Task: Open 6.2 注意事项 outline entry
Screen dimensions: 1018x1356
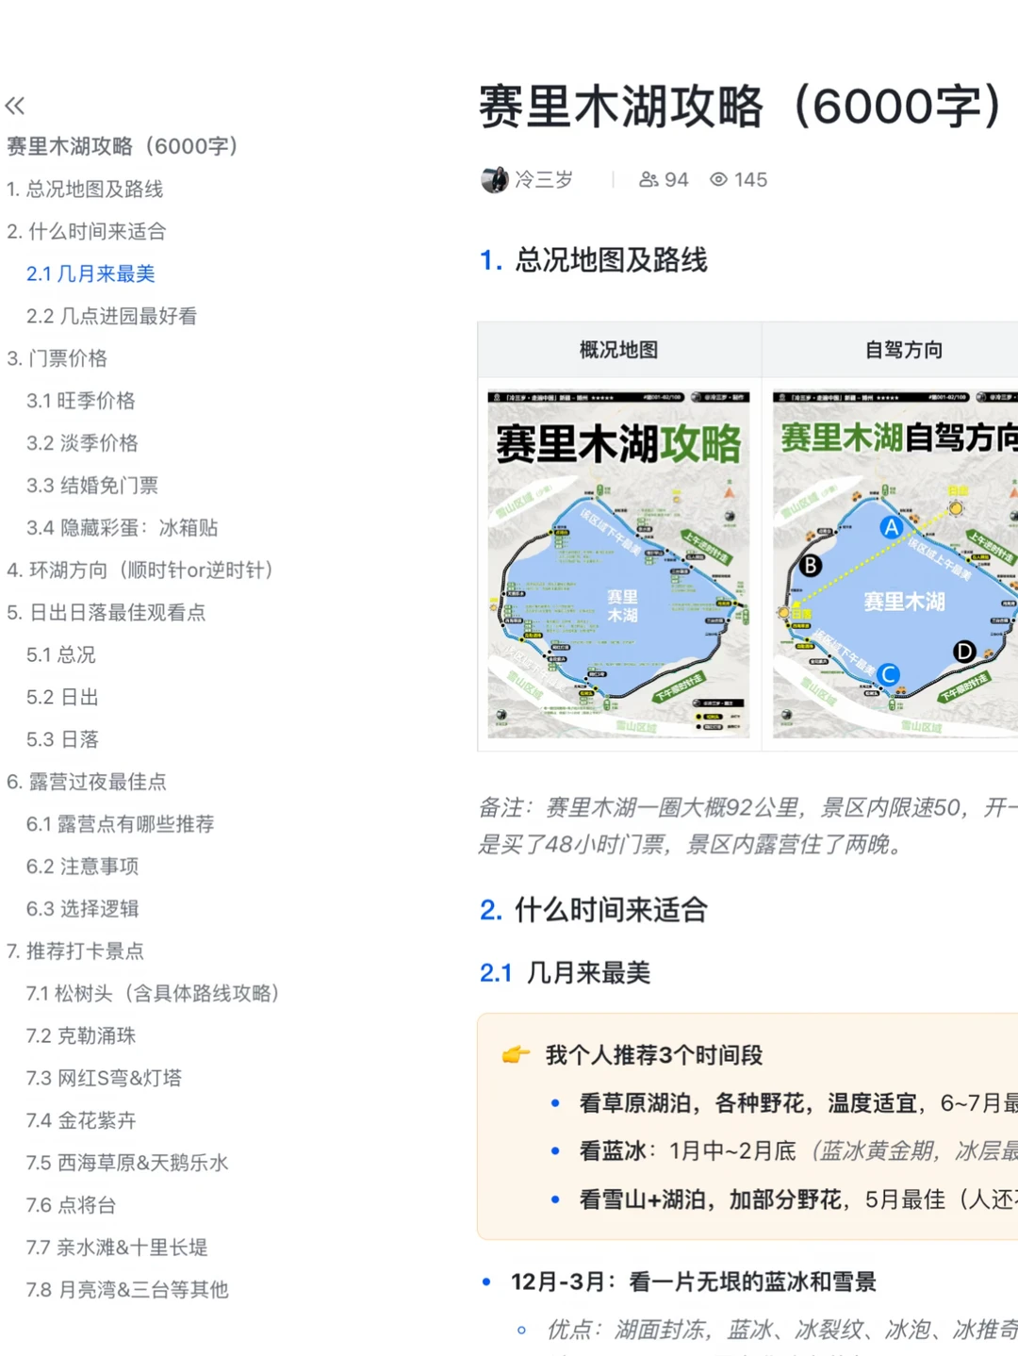Action: [x=83, y=867]
